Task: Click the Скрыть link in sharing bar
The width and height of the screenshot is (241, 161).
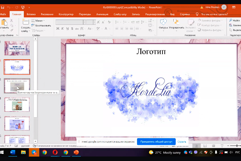Action: point(182,141)
